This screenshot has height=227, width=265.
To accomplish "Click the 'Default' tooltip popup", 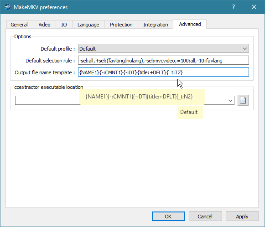I will pyautogui.click(x=190, y=112).
